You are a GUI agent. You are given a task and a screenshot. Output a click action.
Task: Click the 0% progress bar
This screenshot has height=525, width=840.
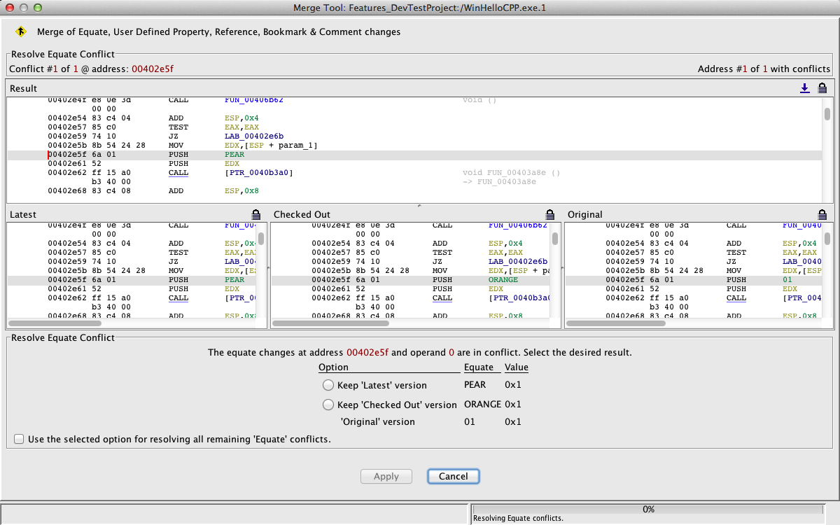point(647,510)
